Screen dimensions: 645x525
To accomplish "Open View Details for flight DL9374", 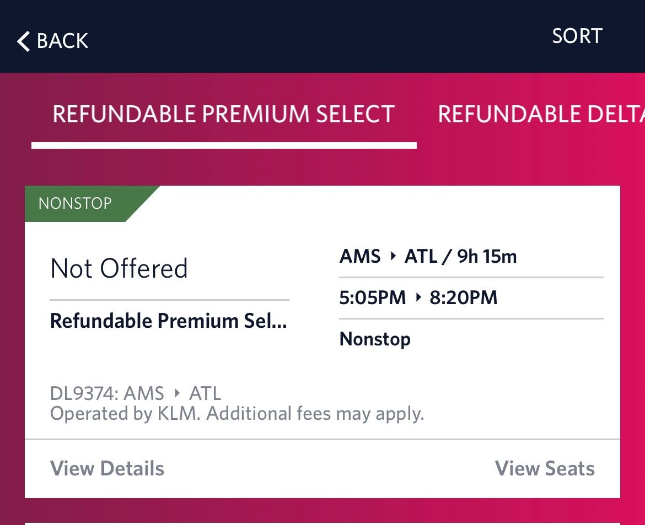I will tap(108, 468).
